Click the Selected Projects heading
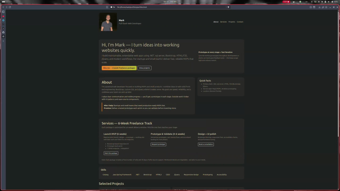The image size is (340, 191). coord(111,184)
